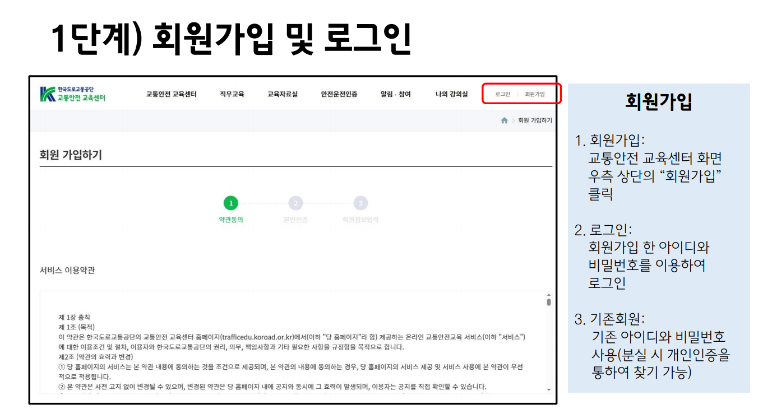Open the 교육자료실 menu
The height and width of the screenshot is (409, 763).
click(283, 94)
